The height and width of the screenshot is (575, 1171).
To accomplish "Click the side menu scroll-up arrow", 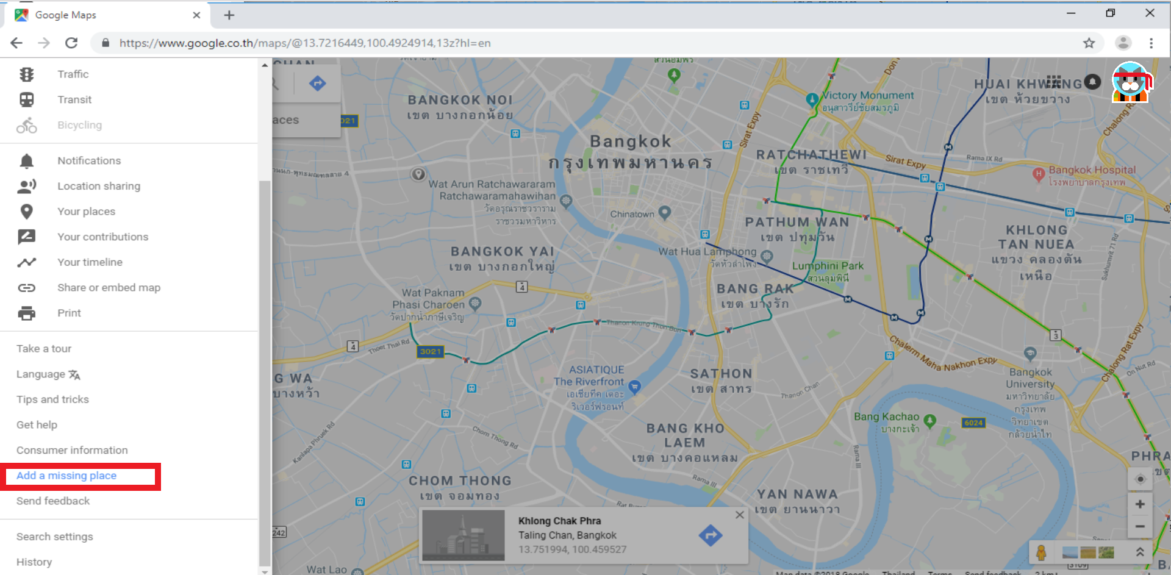I will coord(265,65).
